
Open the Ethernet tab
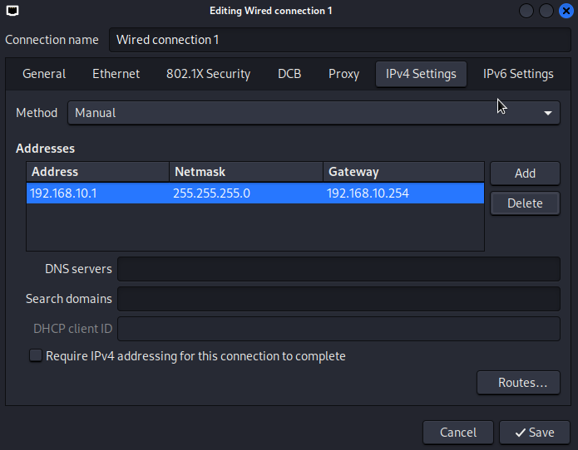[x=116, y=74]
